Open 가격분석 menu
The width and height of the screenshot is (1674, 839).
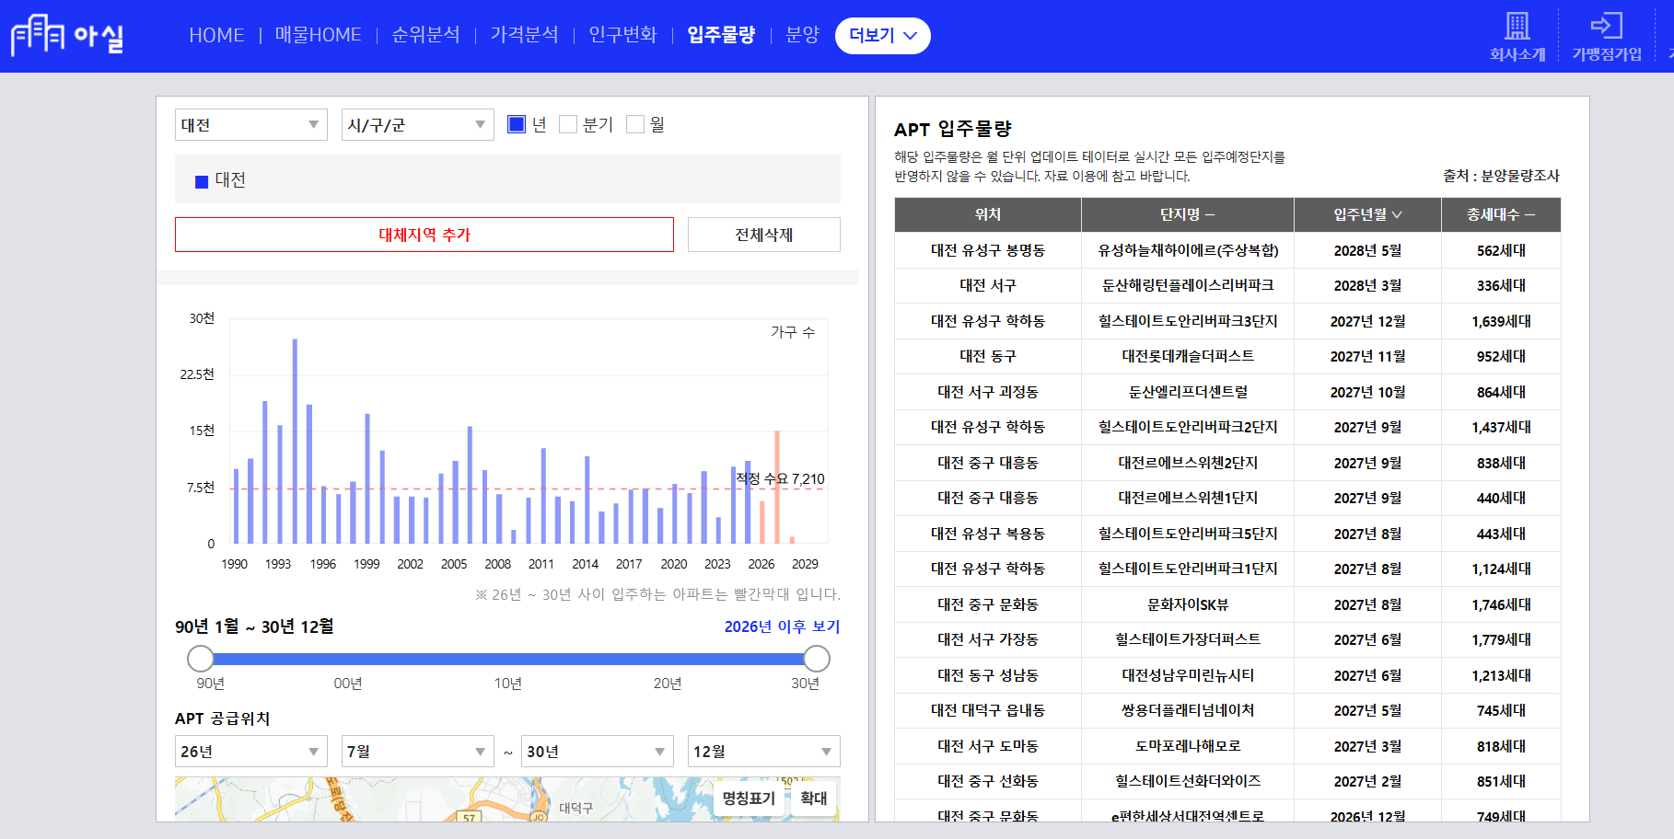point(524,35)
